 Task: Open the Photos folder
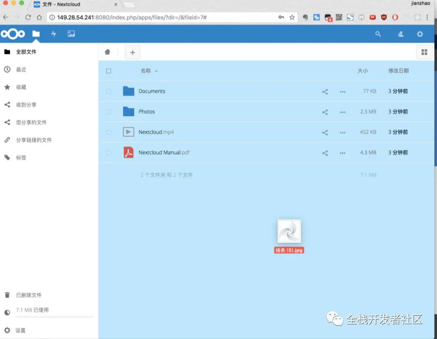click(x=146, y=111)
